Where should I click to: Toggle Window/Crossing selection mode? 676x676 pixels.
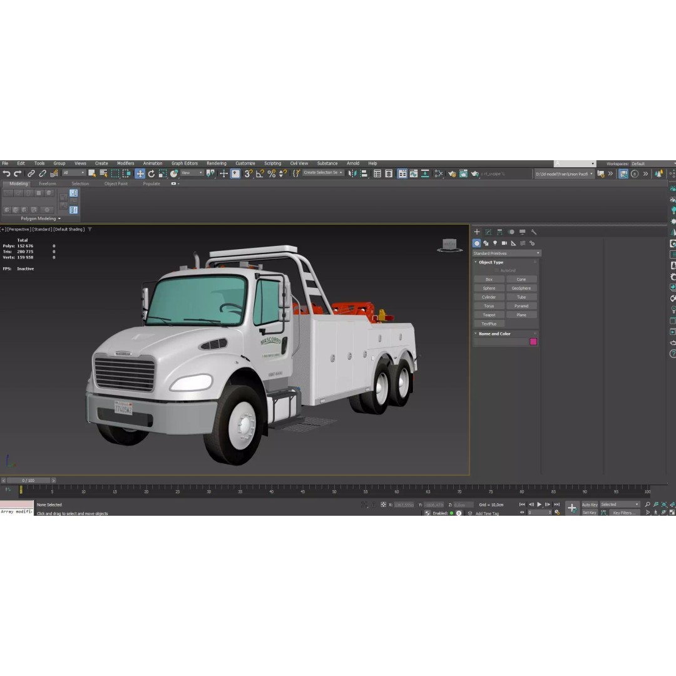126,173
